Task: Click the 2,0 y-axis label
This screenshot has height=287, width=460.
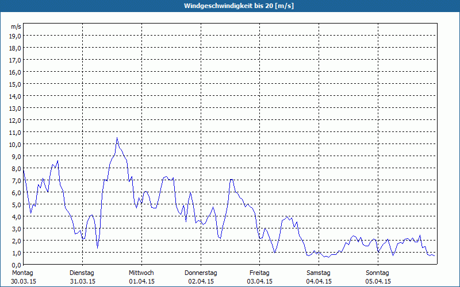Action: click(17, 241)
